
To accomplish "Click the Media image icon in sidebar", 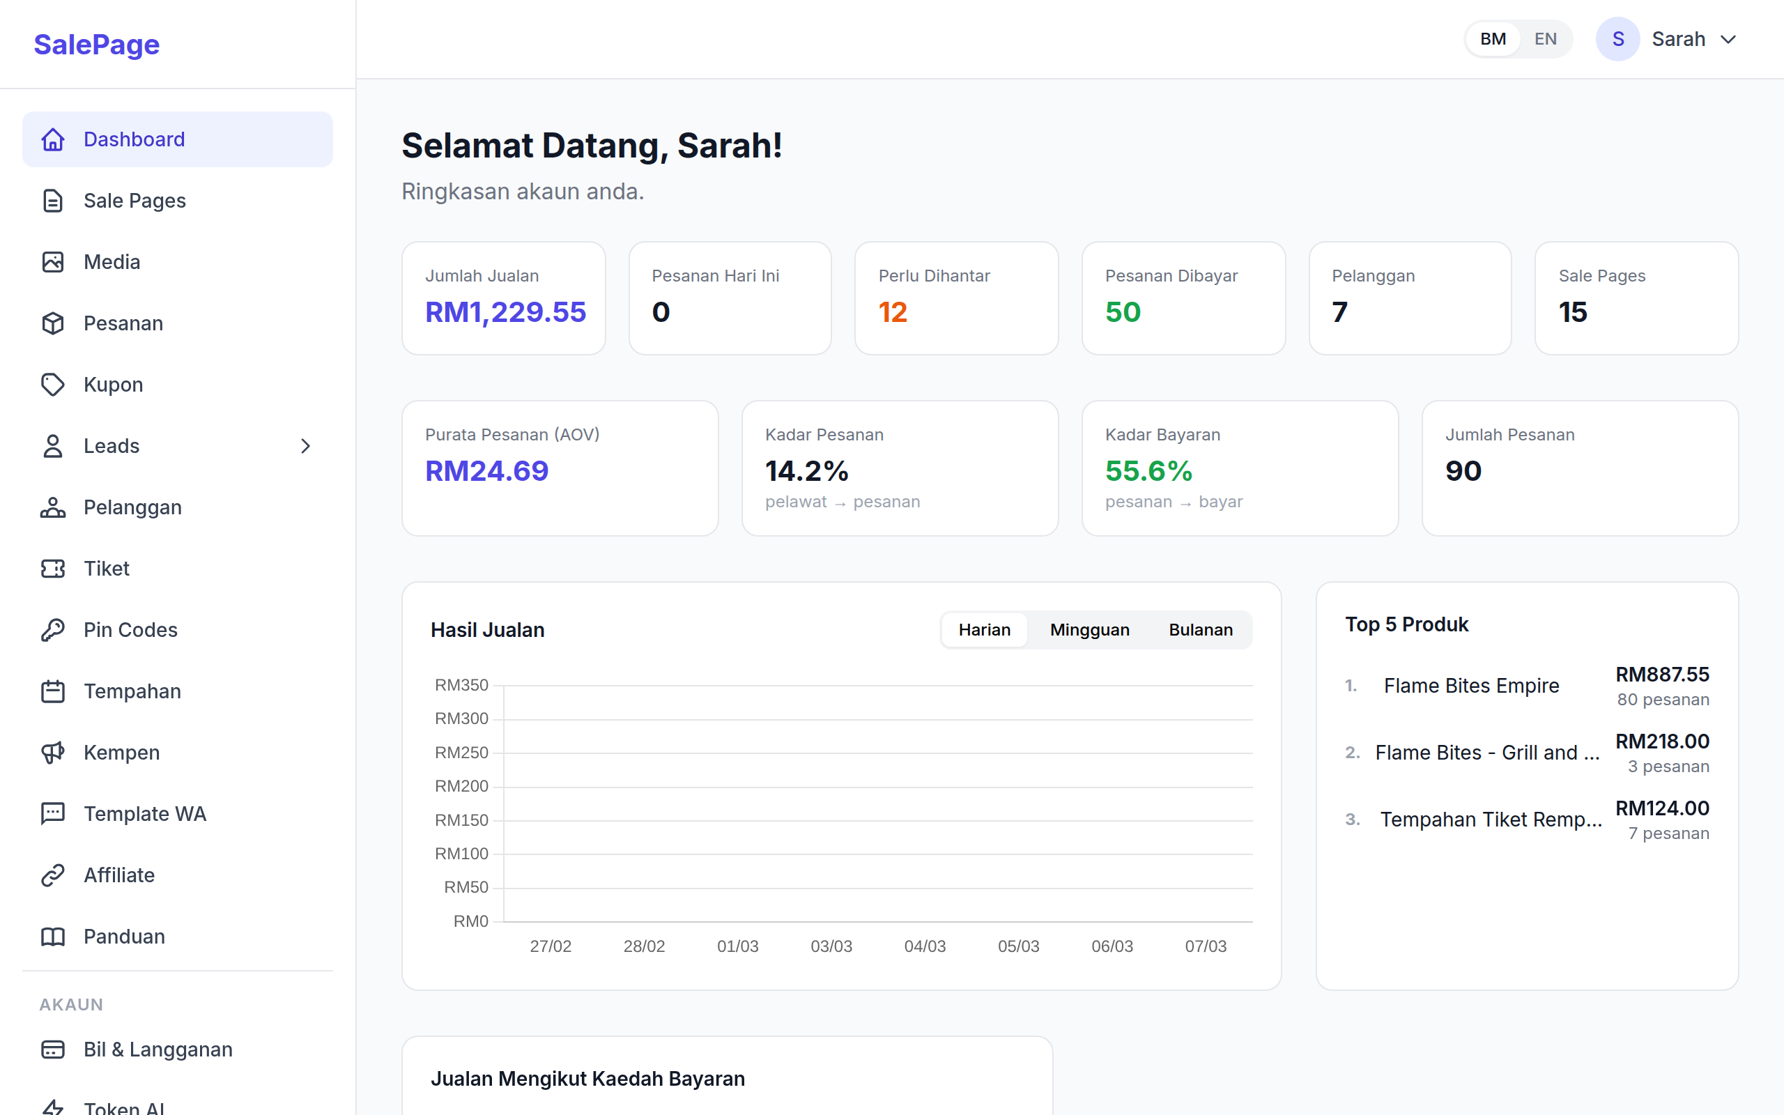I will click(52, 262).
